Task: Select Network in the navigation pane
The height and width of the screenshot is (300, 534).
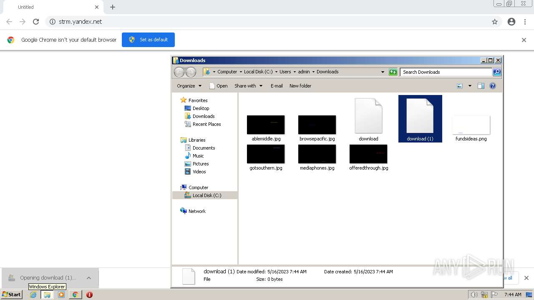Action: 197,211
